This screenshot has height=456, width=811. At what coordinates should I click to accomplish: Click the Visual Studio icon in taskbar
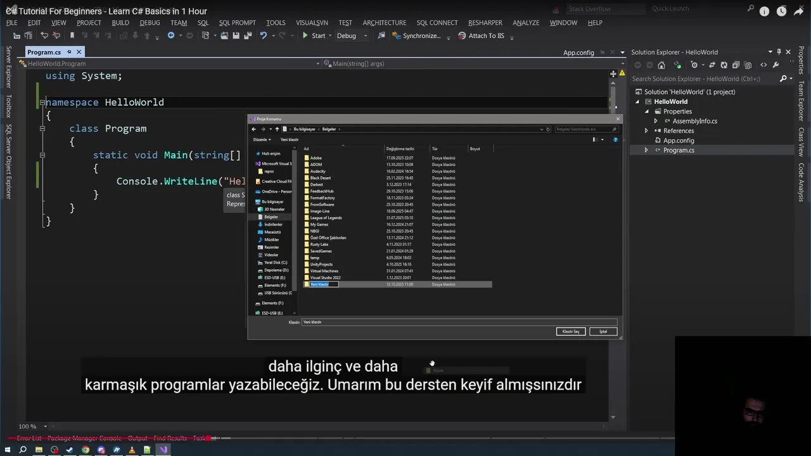163,450
